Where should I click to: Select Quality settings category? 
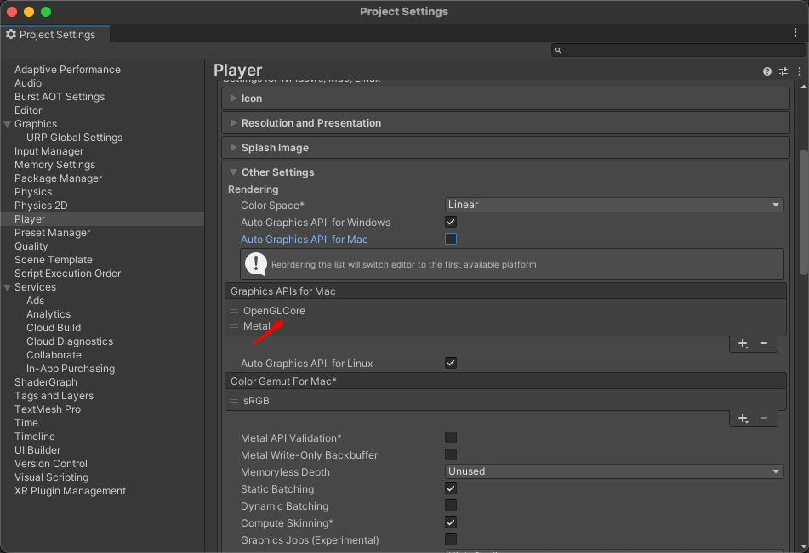coord(31,246)
